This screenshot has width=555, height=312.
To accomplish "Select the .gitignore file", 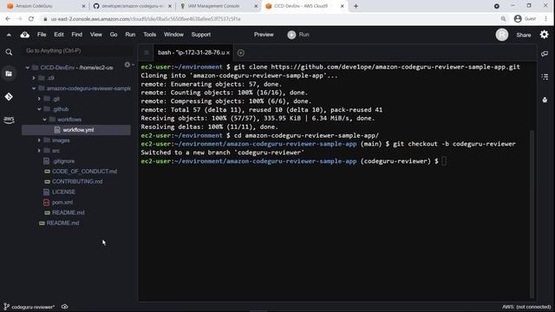I will pos(63,161).
